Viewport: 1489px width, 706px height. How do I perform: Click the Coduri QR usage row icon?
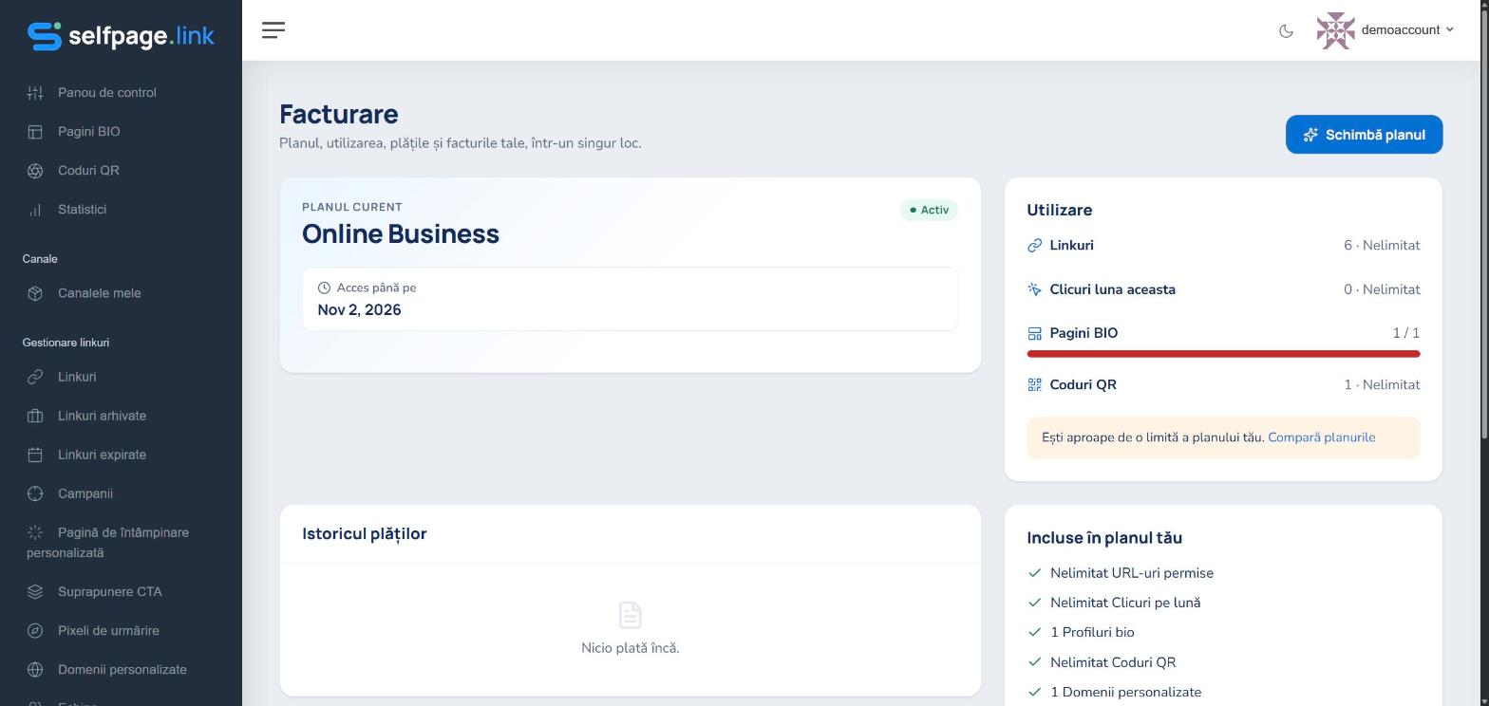[x=1034, y=384]
